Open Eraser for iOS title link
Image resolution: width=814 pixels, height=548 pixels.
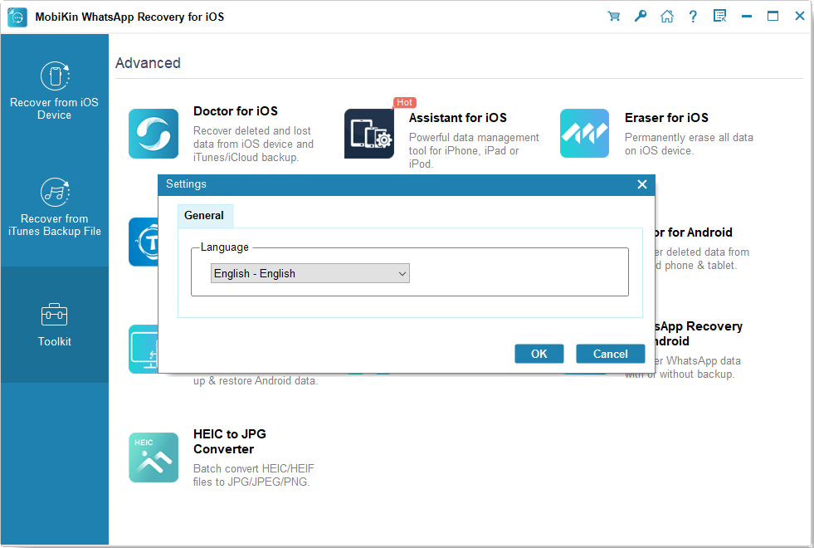click(x=666, y=118)
